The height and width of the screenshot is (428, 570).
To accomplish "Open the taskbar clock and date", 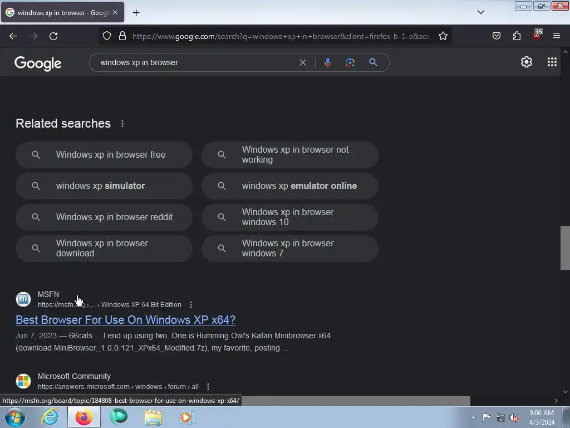I will 542,417.
